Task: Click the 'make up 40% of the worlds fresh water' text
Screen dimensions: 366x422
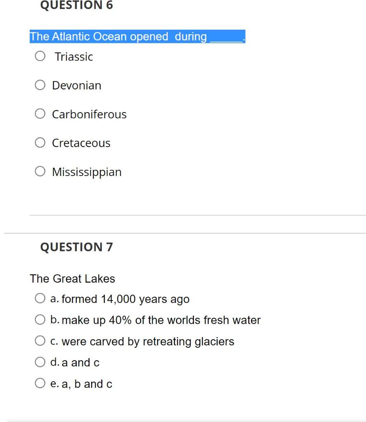Action: coord(161,320)
